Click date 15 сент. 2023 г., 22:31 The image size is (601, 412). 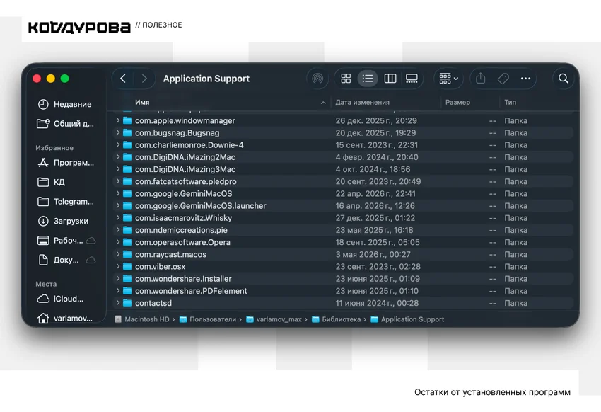(377, 145)
